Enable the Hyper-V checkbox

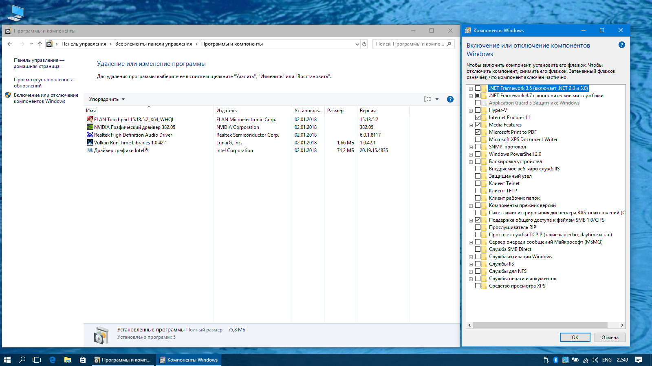tap(478, 110)
